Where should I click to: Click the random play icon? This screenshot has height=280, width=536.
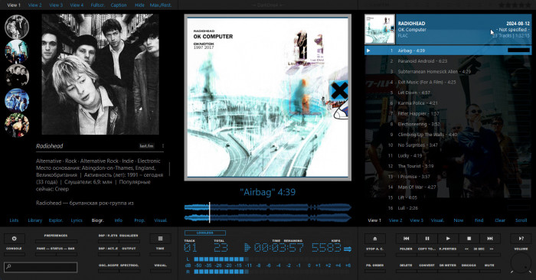point(521,239)
